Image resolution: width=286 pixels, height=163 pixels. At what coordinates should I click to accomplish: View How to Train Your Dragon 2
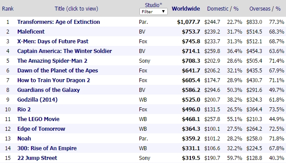(x=54, y=80)
